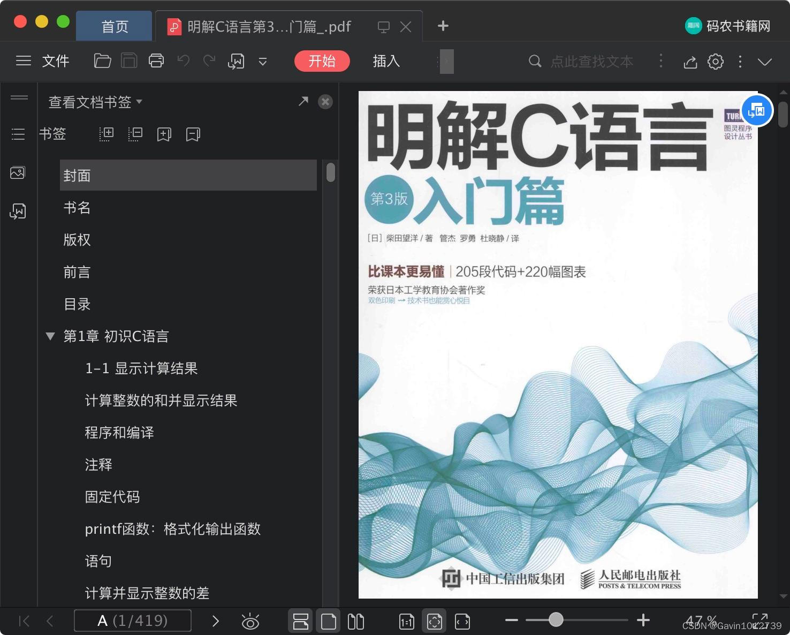Click the expand all bookmarks icon
Image resolution: width=790 pixels, height=635 pixels.
(x=107, y=134)
